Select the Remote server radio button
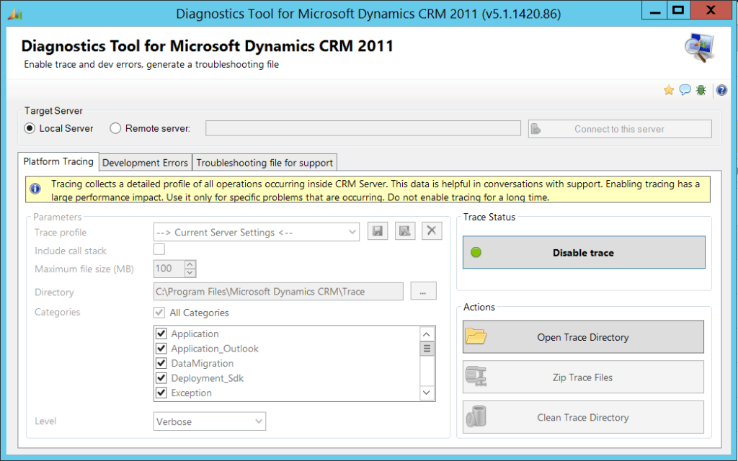Viewport: 738px width, 461px height. [x=115, y=128]
